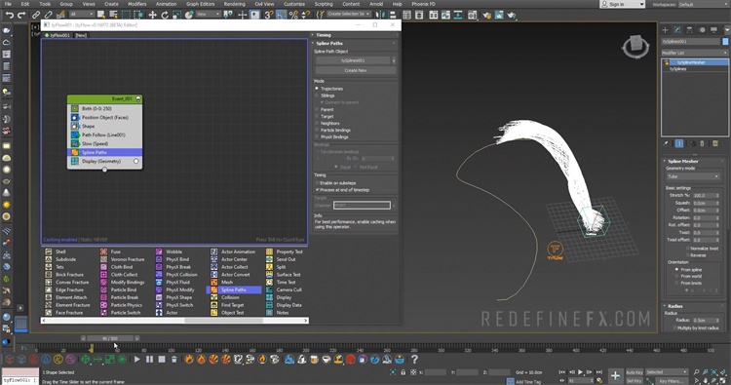Image resolution: width=731 pixels, height=385 pixels.
Task: Toggle the 3D Snaps icon
Action: (x=269, y=15)
